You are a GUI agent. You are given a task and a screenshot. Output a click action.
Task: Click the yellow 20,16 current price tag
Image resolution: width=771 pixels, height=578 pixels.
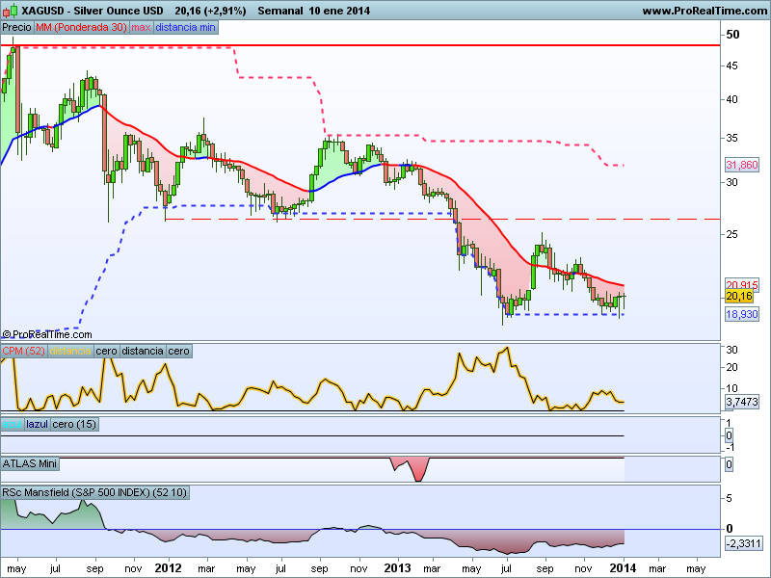[739, 296]
